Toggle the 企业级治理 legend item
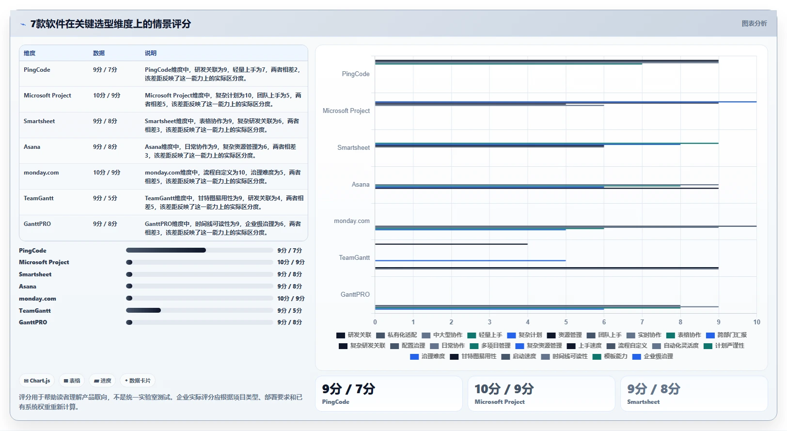Image resolution: width=787 pixels, height=431 pixels. click(x=652, y=356)
